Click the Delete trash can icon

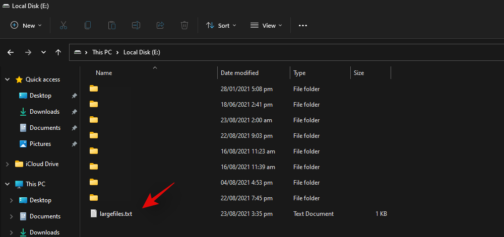point(184,25)
